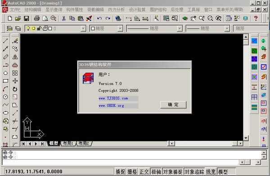Image resolution: width=270 pixels, height=176 pixels.
Task: Expand the color 随层 dropdown
Action: [120, 28]
